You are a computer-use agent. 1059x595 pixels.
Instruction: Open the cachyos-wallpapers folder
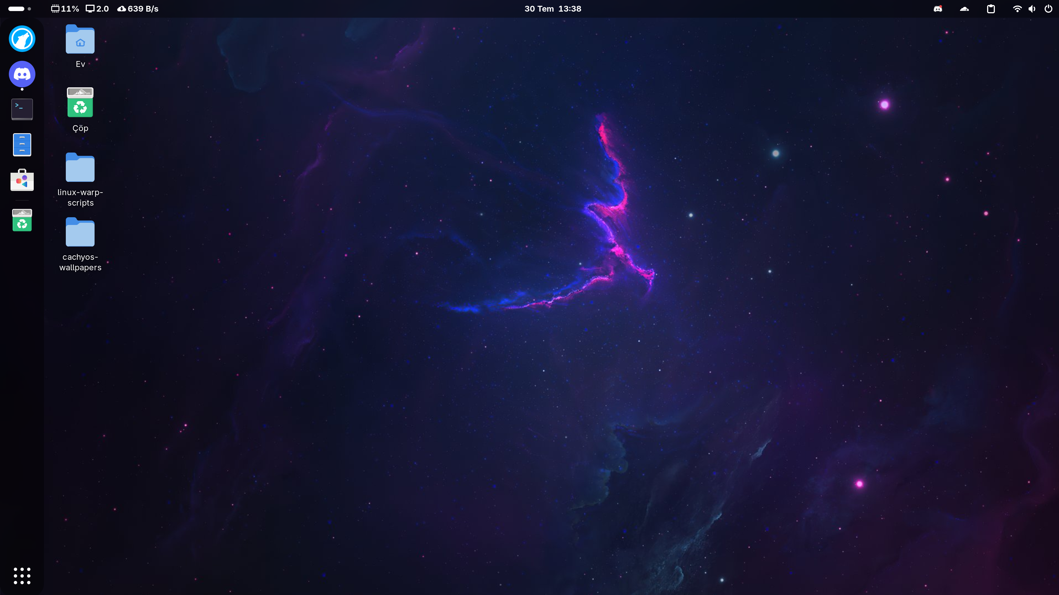(x=80, y=245)
